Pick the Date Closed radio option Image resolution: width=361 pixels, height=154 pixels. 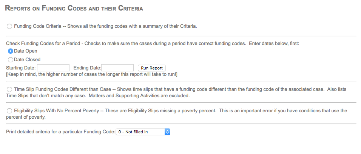tap(11, 59)
